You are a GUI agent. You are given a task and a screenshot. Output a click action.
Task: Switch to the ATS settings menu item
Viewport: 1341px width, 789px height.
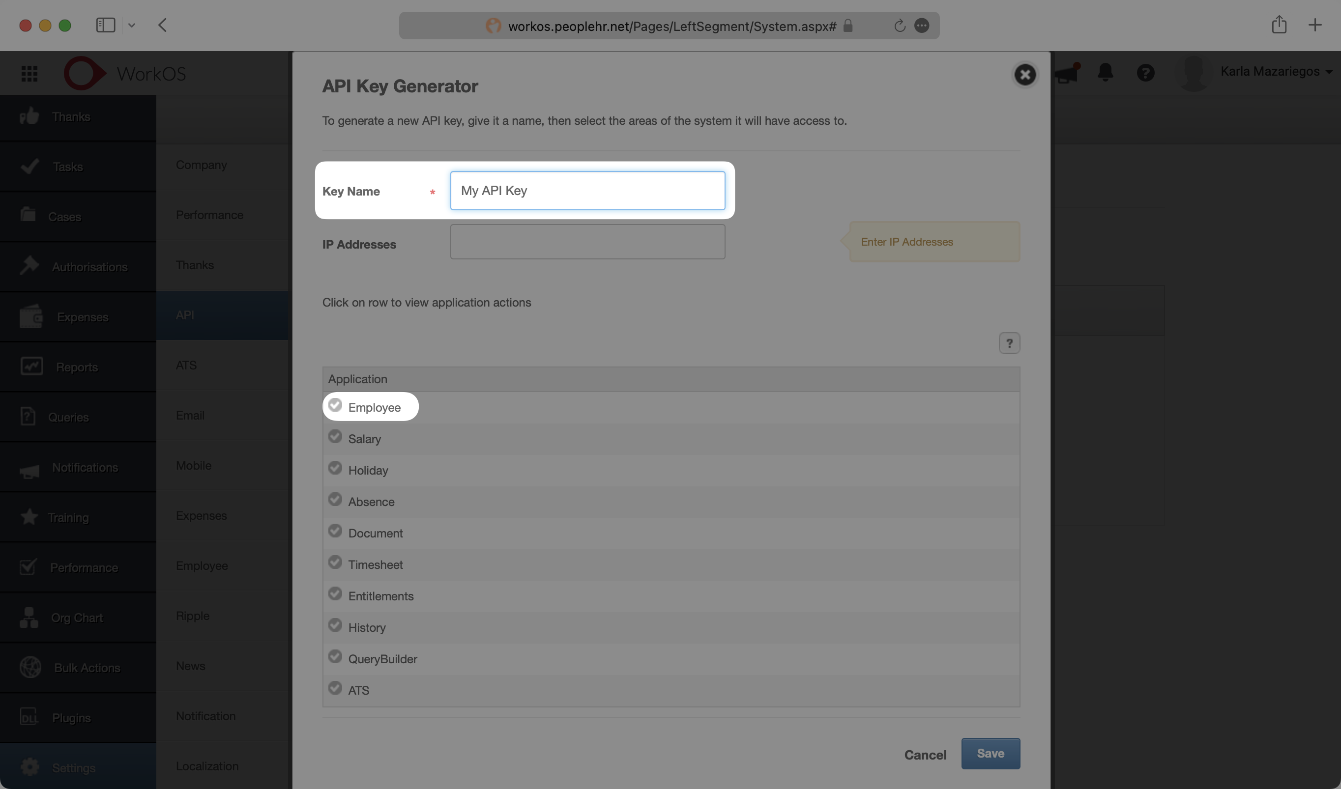[x=186, y=365]
